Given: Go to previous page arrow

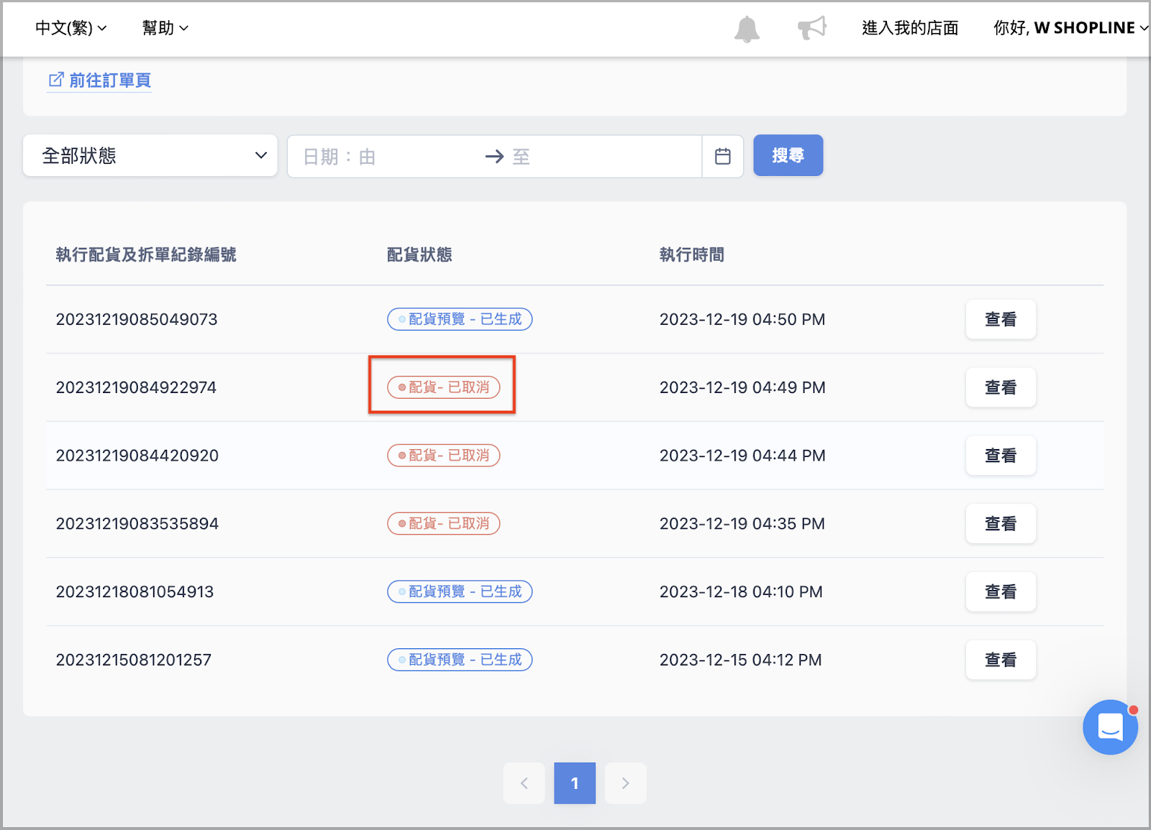Looking at the screenshot, I should tap(524, 783).
